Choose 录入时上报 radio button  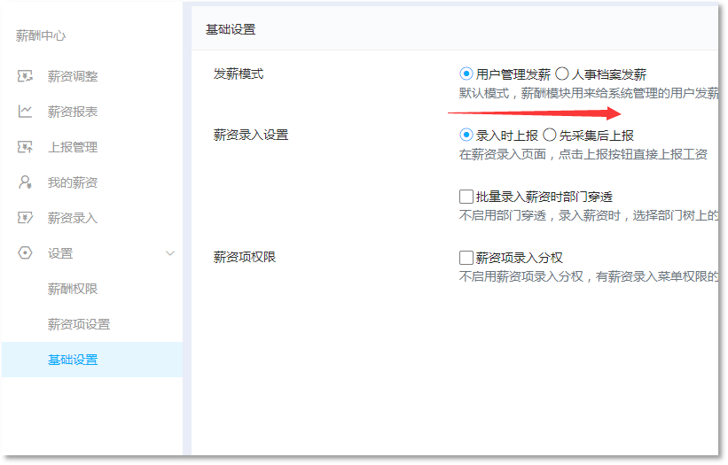coord(466,136)
